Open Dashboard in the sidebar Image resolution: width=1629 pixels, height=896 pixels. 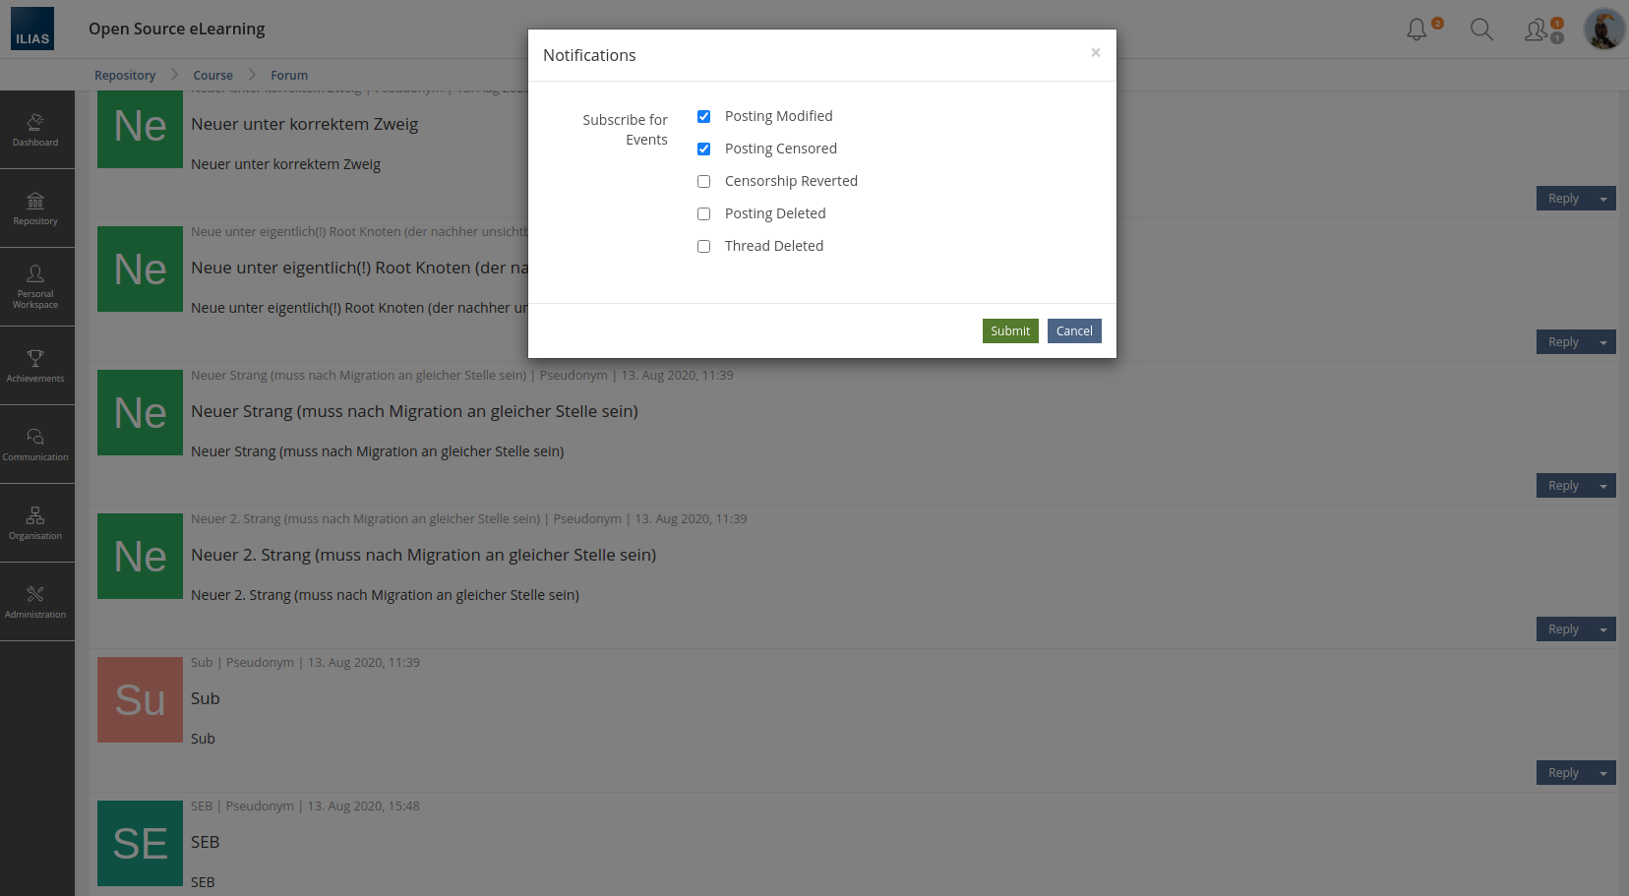pos(35,130)
